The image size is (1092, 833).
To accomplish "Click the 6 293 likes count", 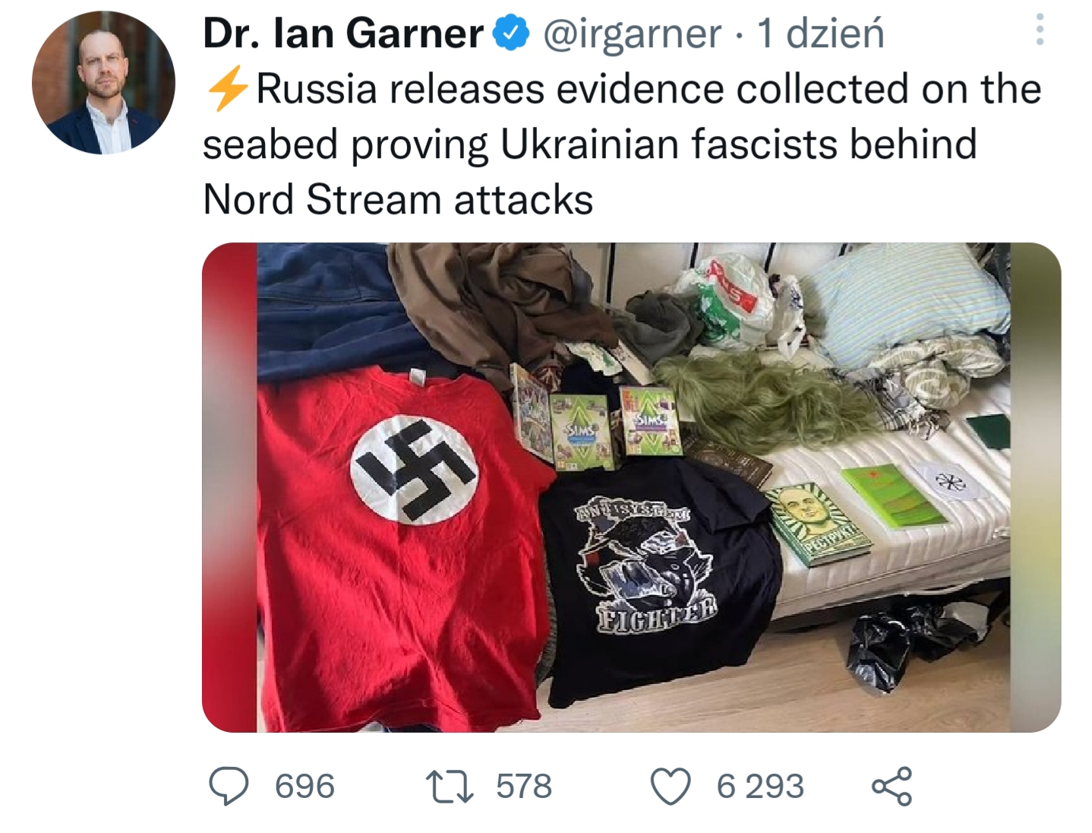I will [x=760, y=787].
